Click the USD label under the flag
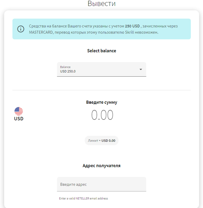Image resolution: width=203 pixels, height=208 pixels. (19, 119)
